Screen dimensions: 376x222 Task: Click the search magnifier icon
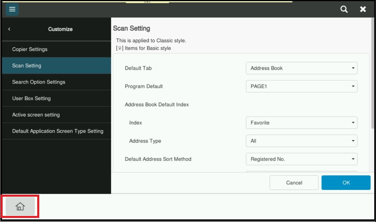click(x=344, y=9)
